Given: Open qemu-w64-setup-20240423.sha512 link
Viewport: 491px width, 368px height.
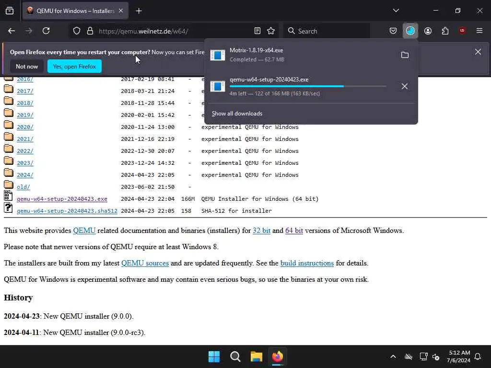Looking at the screenshot, I should tap(67, 211).
